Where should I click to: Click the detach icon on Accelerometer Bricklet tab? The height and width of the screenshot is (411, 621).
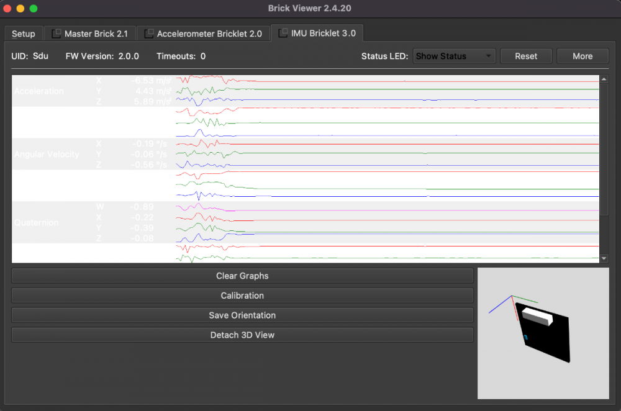[149, 34]
